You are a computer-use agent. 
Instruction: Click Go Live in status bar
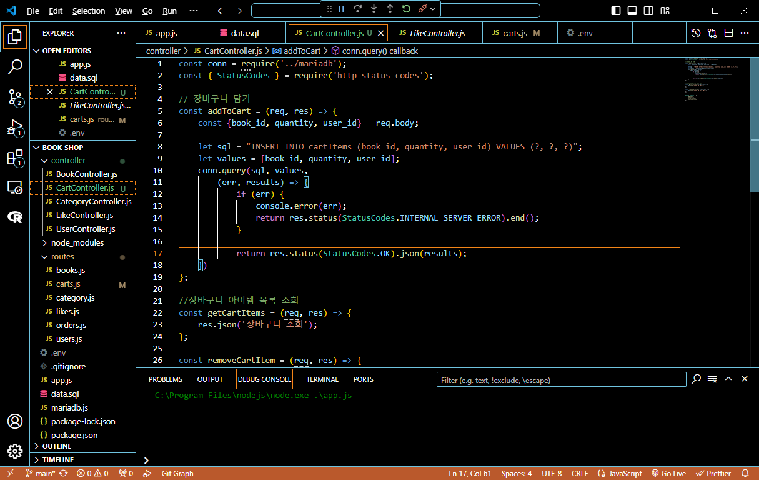[668, 474]
